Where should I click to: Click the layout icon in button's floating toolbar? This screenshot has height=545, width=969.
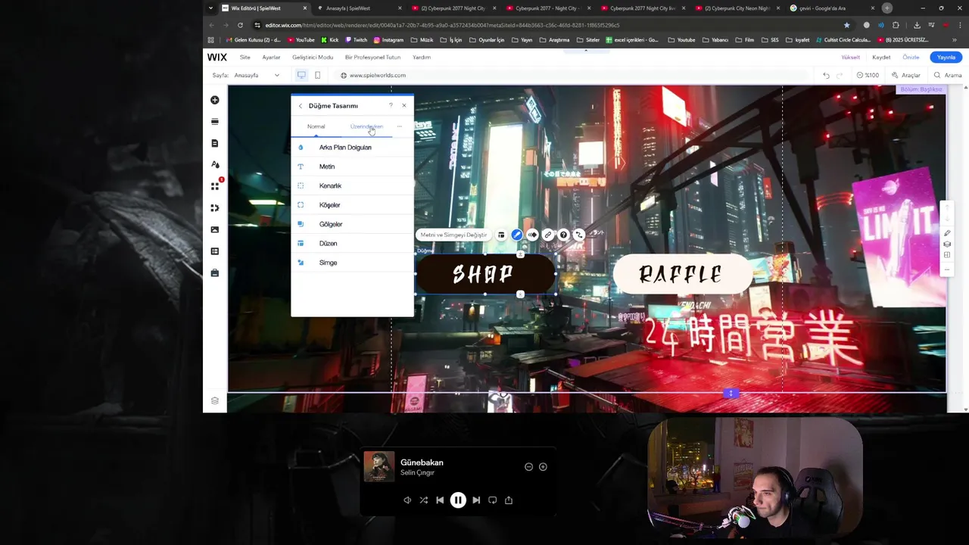coord(501,235)
